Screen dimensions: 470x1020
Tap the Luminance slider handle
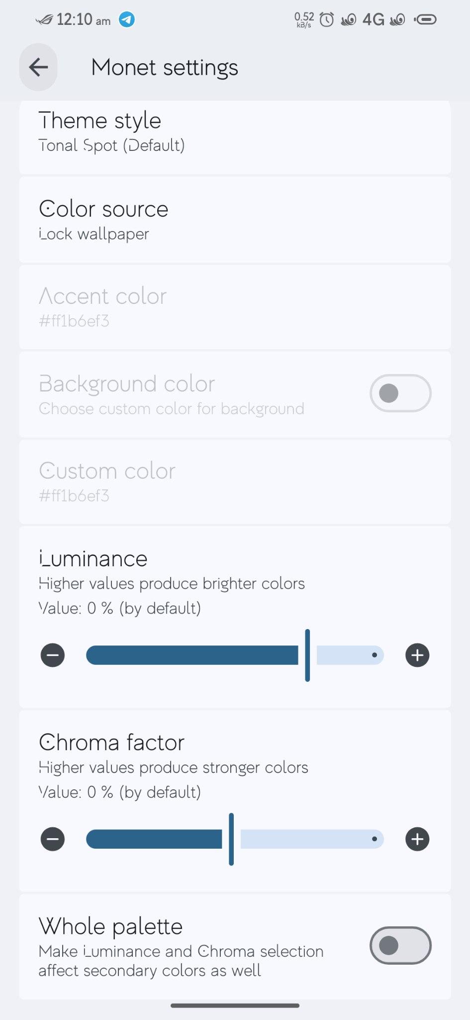(x=307, y=655)
